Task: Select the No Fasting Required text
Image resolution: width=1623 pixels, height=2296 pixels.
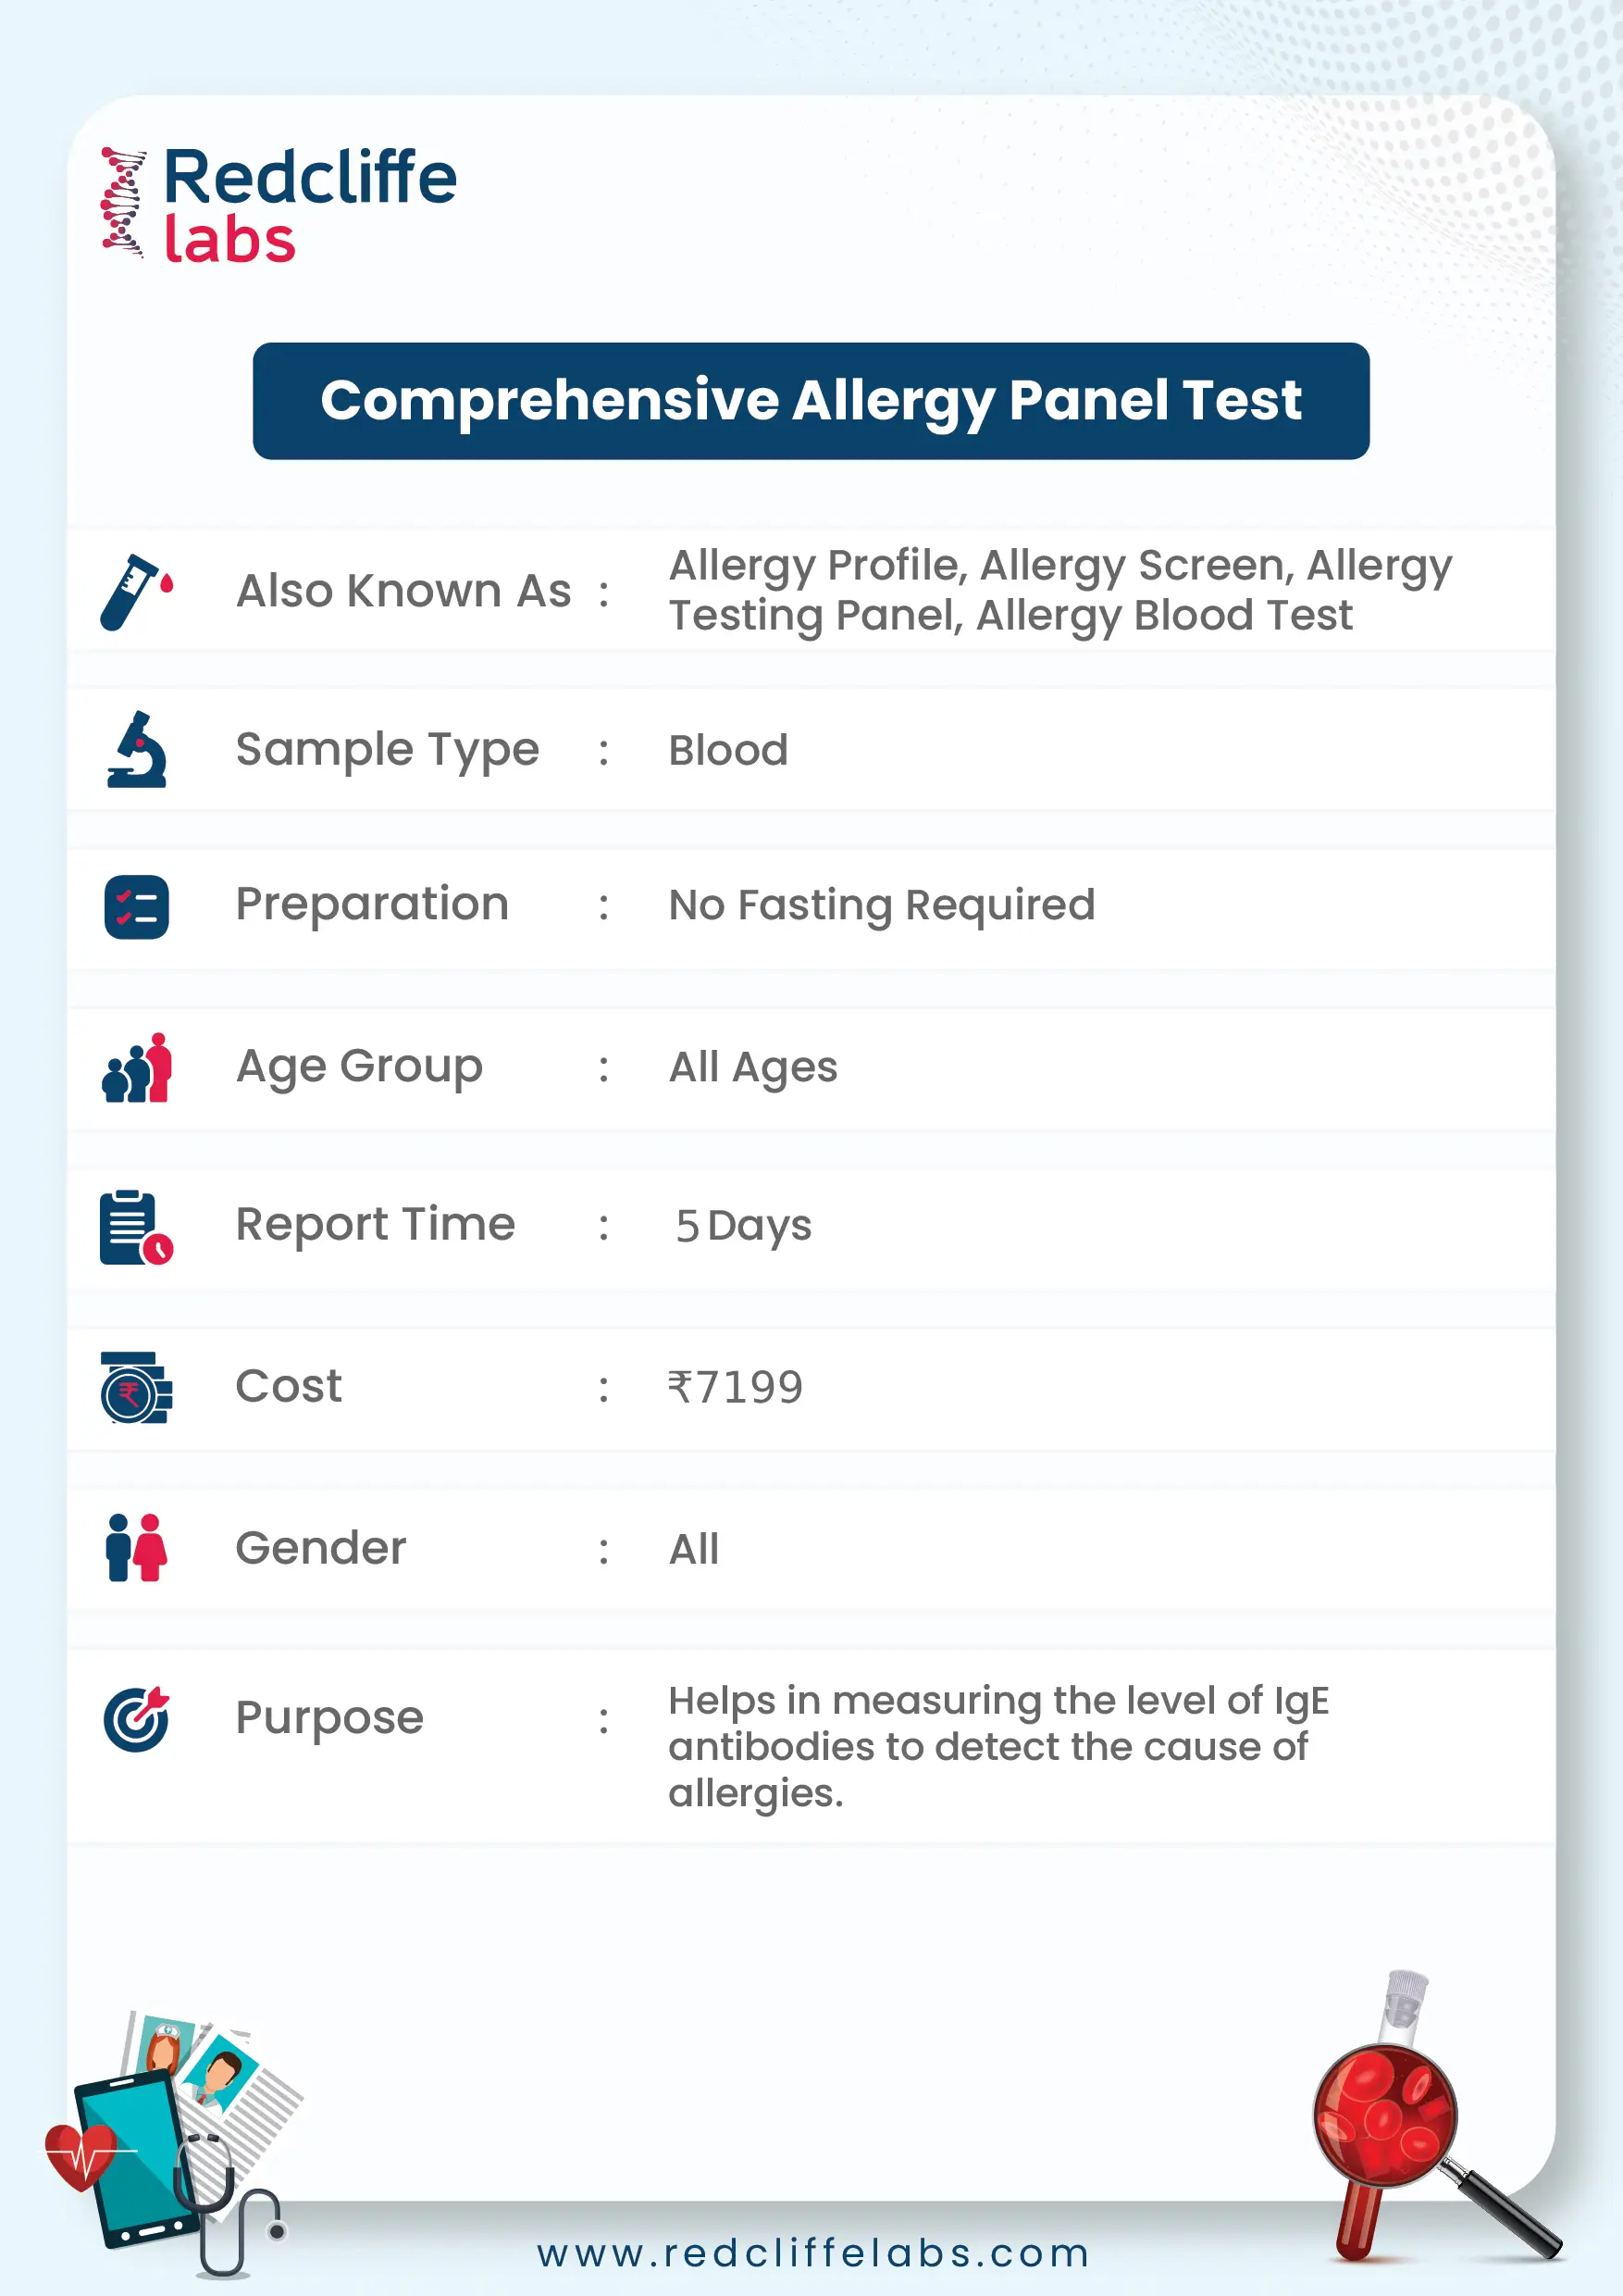Action: click(882, 906)
